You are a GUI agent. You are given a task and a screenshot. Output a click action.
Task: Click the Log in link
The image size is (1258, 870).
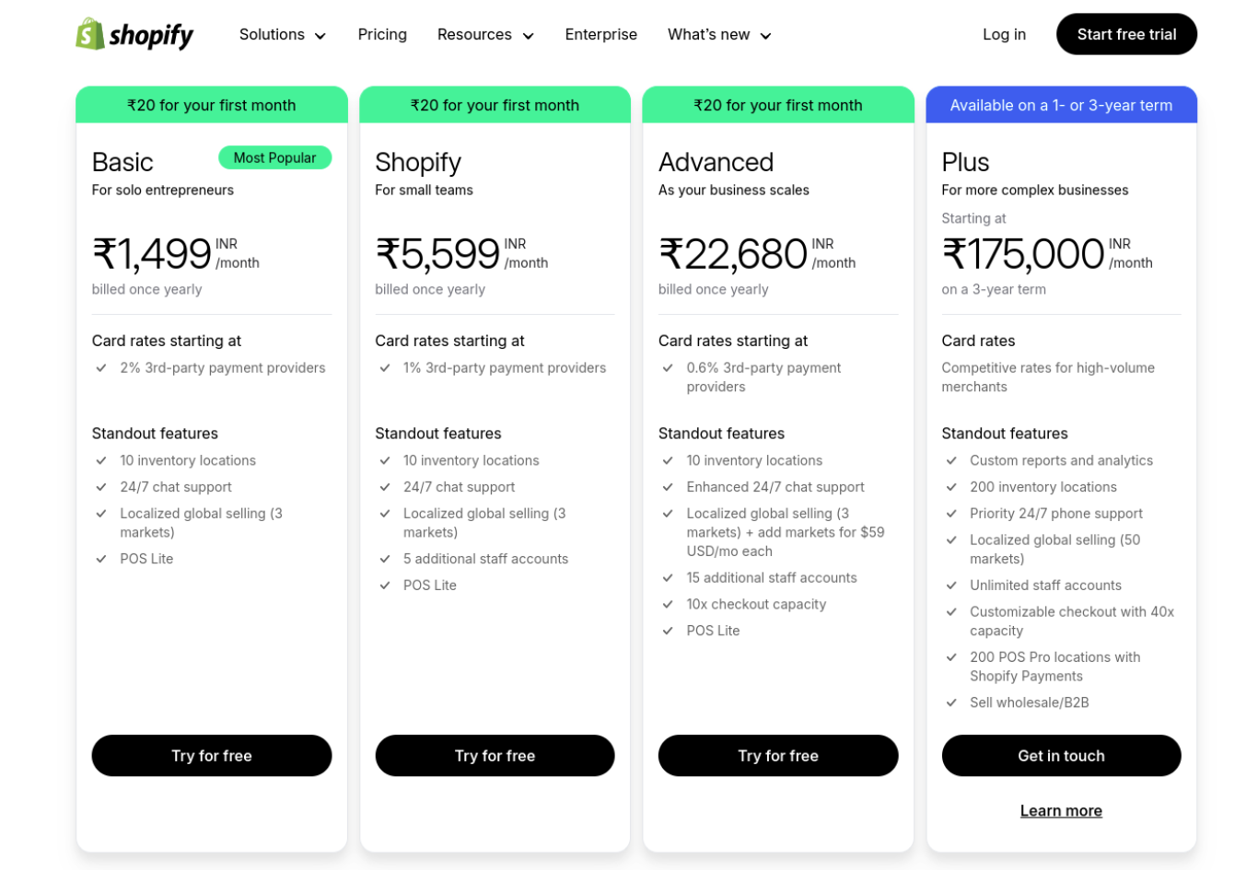point(1004,34)
